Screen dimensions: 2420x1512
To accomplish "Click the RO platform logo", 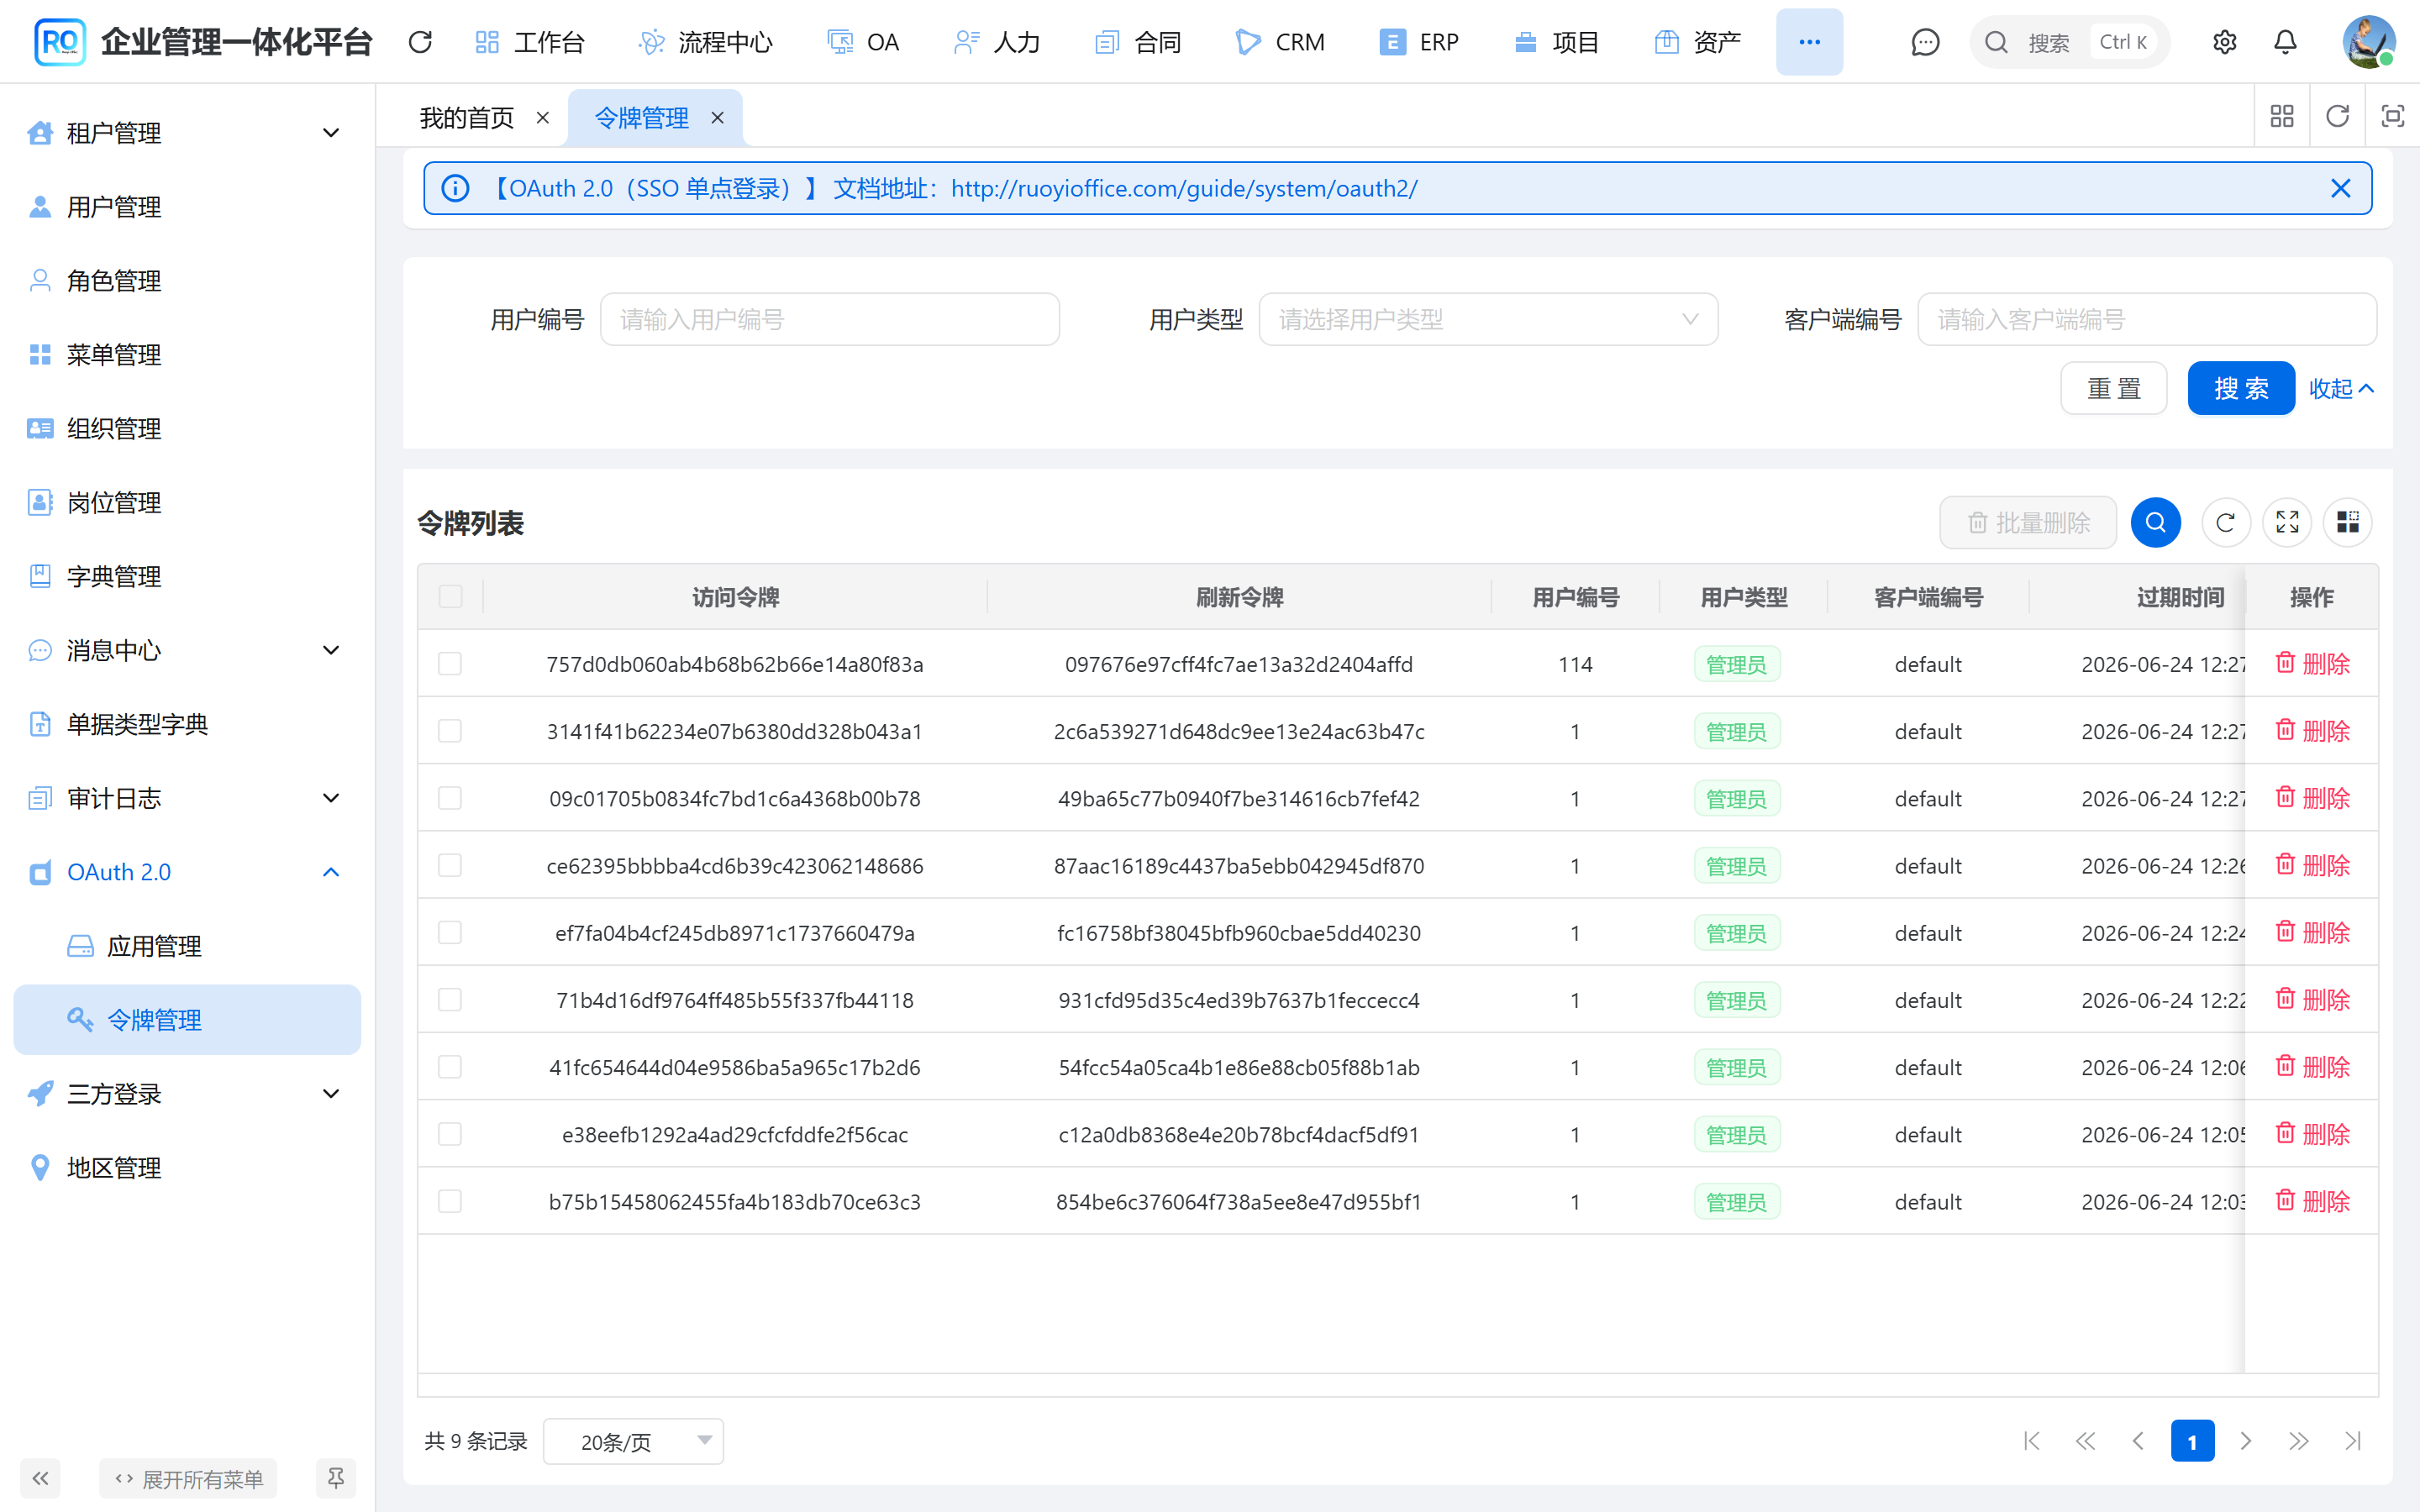I will (59, 42).
